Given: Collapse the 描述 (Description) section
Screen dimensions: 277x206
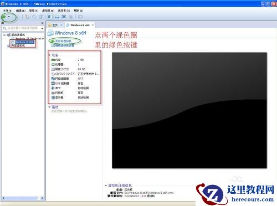Looking at the screenshot, I should point(49,107).
